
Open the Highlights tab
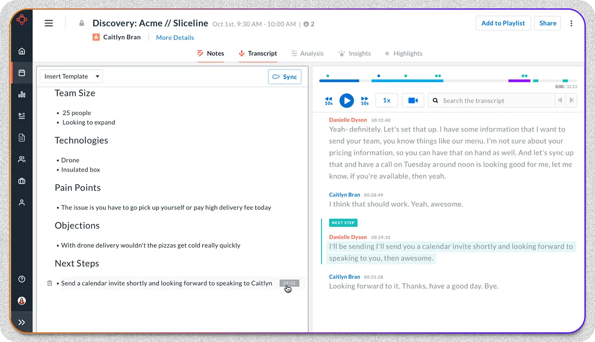[x=403, y=53]
